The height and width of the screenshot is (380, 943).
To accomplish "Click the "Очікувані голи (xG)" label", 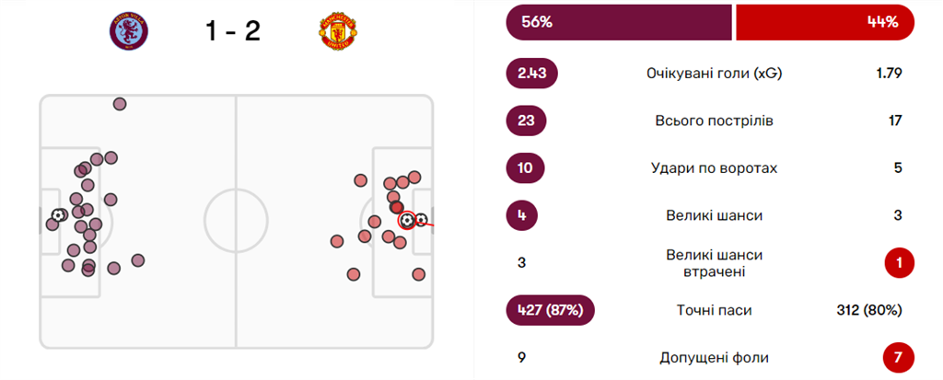I will click(x=714, y=74).
